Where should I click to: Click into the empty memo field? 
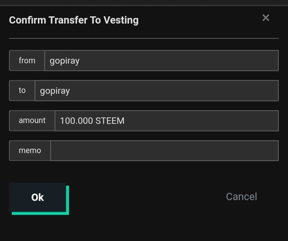[164, 151]
